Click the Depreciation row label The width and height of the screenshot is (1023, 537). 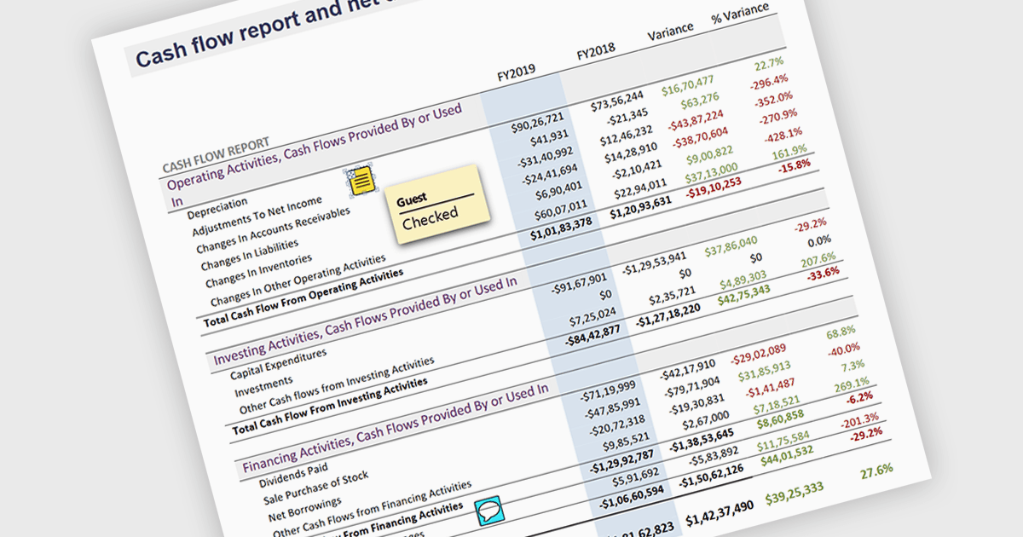[x=218, y=209]
